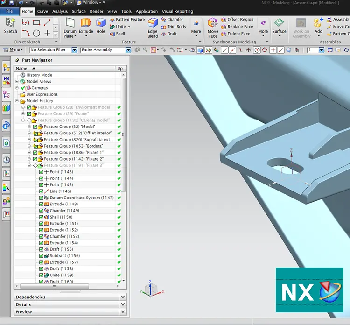The height and width of the screenshot is (325, 350).
Task: Open the Entire Assembly scope dropdown
Action: click(128, 50)
